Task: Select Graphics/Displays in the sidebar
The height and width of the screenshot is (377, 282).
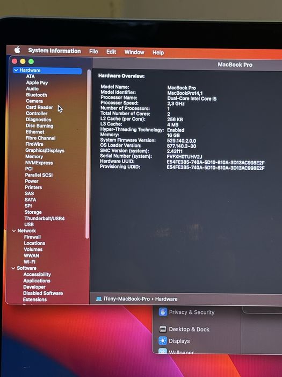Action: 45,150
